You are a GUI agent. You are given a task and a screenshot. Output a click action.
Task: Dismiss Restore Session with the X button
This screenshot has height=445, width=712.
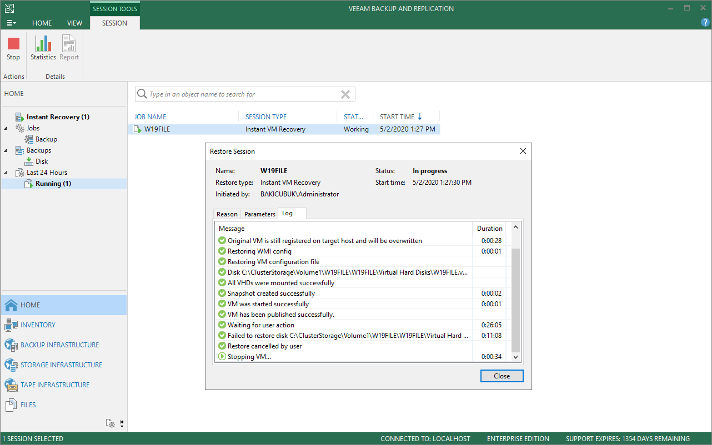[523, 151]
